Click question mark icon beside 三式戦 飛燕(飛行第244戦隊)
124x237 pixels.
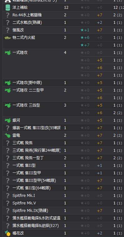point(7,150)
